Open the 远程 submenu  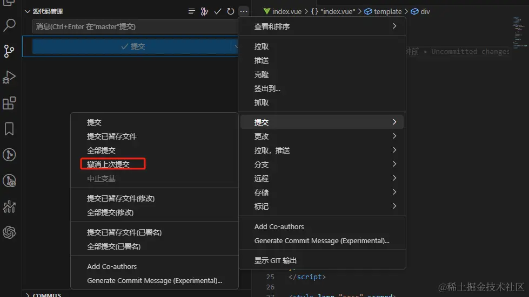(x=322, y=178)
